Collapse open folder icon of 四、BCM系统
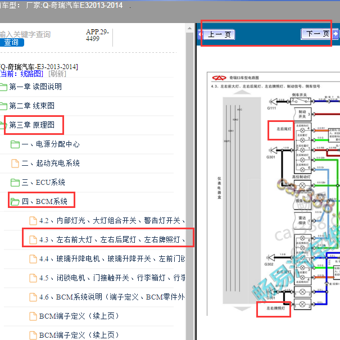 pyautogui.click(x=15, y=201)
